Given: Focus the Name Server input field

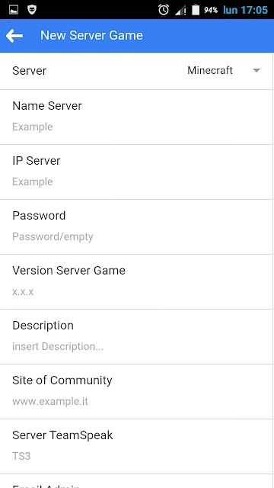Looking at the screenshot, I should [x=136, y=127].
